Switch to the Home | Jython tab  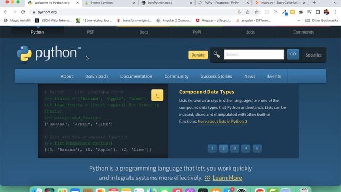click(x=110, y=3)
